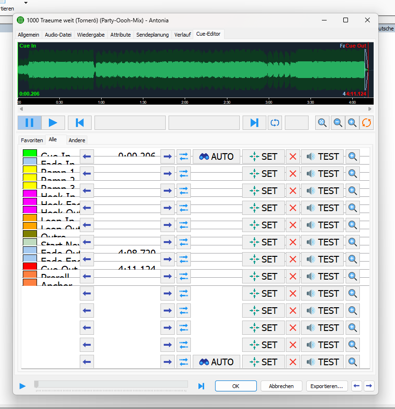Zoom in the waveform with the plus magnifier
The width and height of the screenshot is (395, 409).
(352, 123)
